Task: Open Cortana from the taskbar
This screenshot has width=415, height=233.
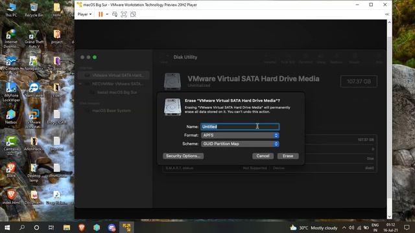Action: pyautogui.click(x=36, y=227)
